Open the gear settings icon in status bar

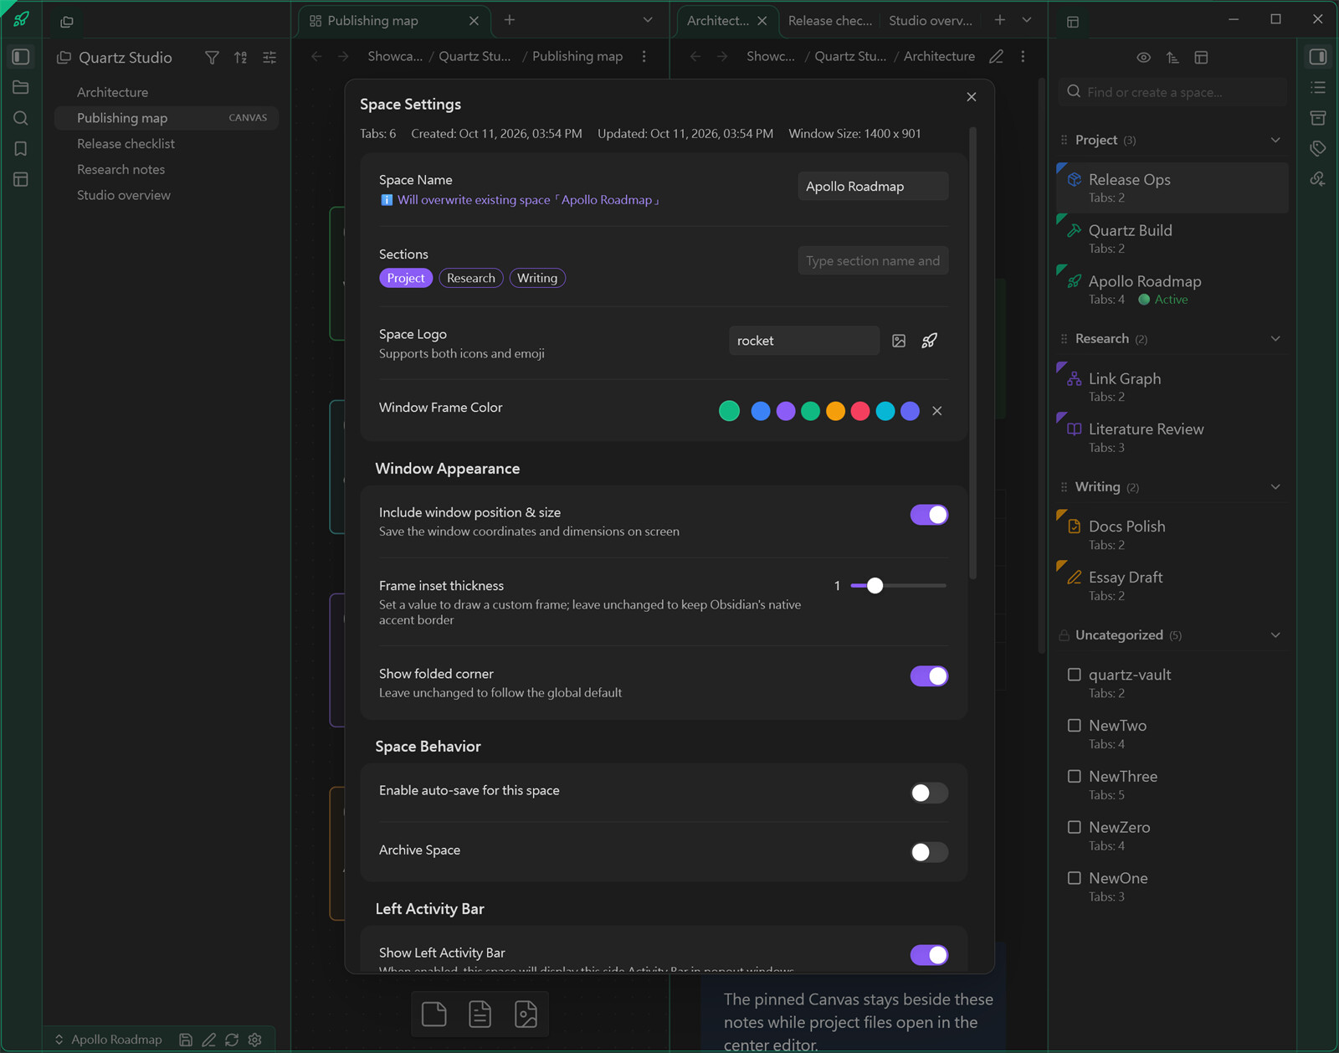pyautogui.click(x=255, y=1040)
